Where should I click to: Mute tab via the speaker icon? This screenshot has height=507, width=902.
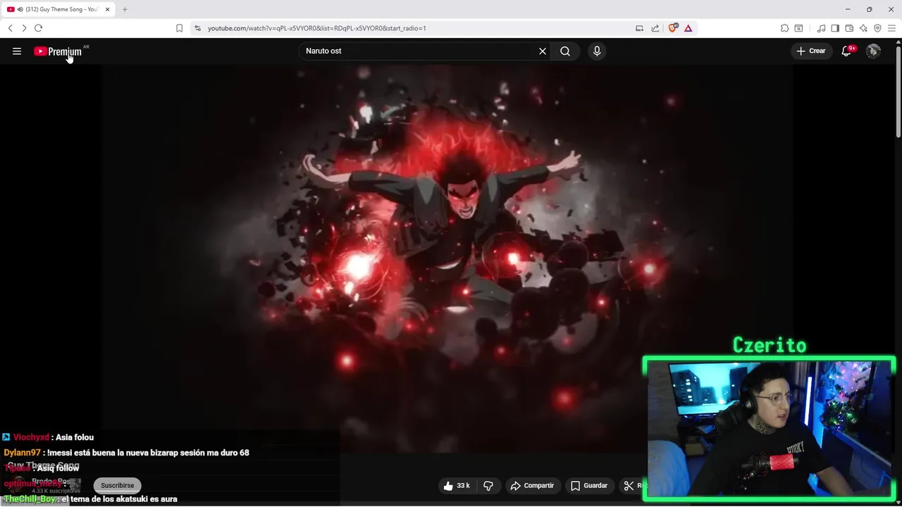pyautogui.click(x=20, y=9)
